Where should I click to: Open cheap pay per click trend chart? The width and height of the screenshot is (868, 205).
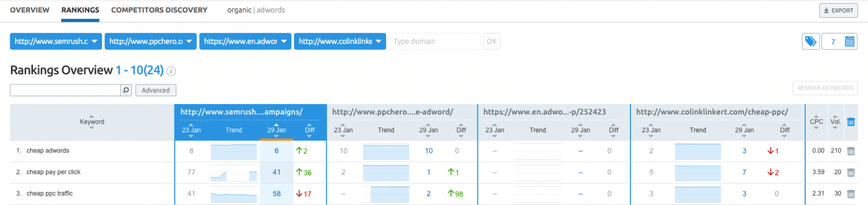click(x=233, y=172)
